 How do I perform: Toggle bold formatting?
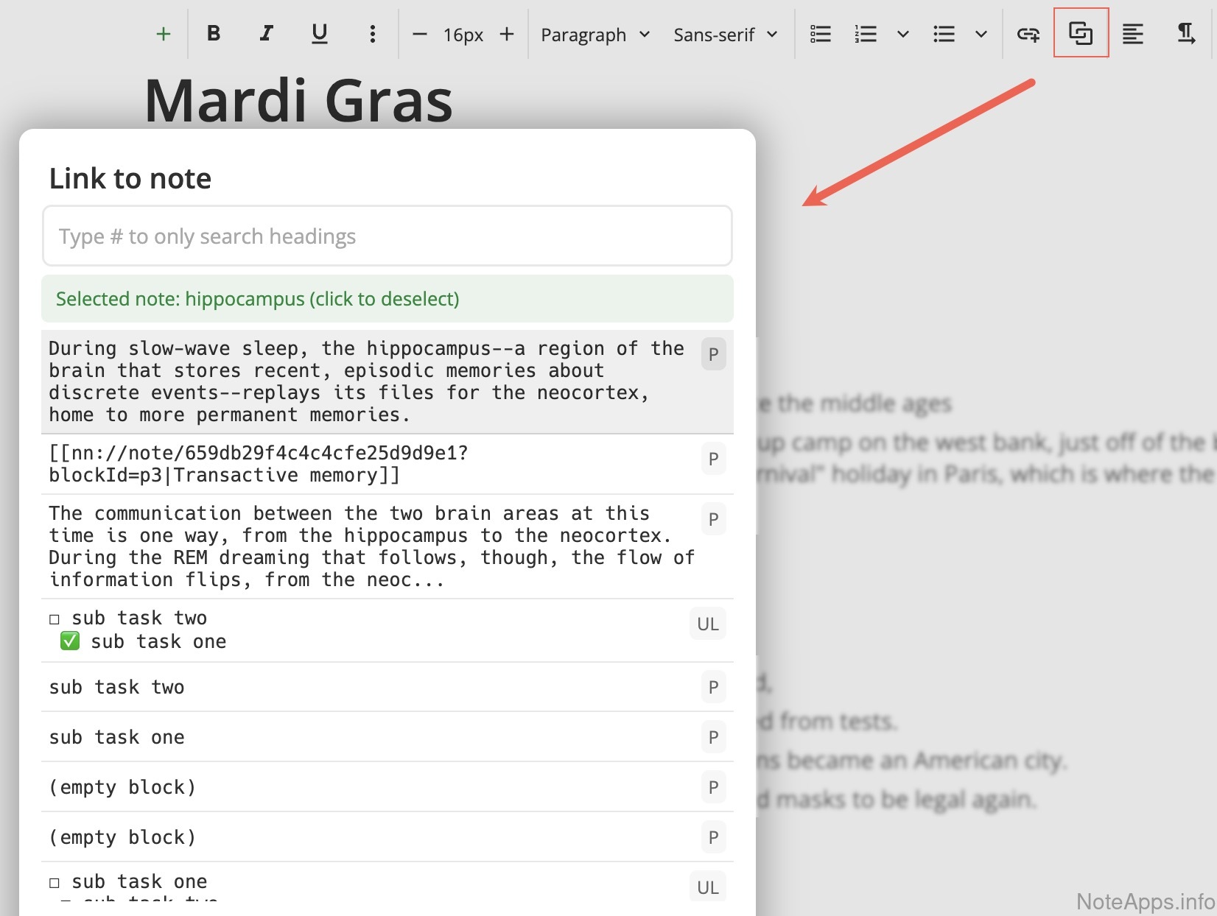click(x=214, y=34)
